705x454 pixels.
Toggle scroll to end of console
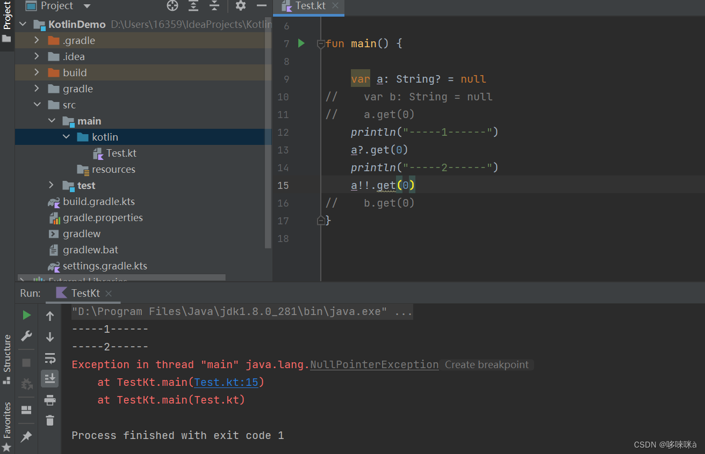50,379
